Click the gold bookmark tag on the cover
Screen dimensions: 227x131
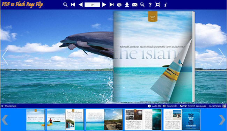tap(153, 16)
